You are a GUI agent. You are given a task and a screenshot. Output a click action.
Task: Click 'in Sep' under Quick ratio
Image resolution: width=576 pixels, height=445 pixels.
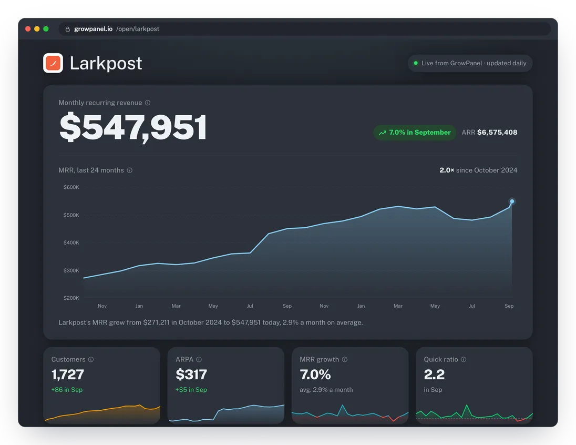433,390
